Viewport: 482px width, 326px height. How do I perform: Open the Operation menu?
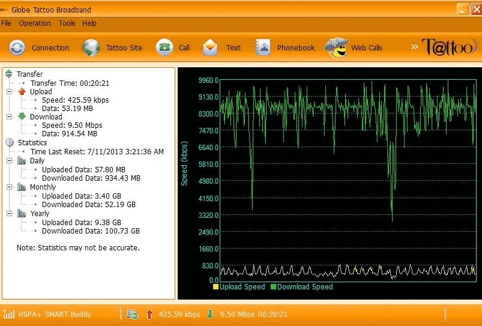(35, 23)
